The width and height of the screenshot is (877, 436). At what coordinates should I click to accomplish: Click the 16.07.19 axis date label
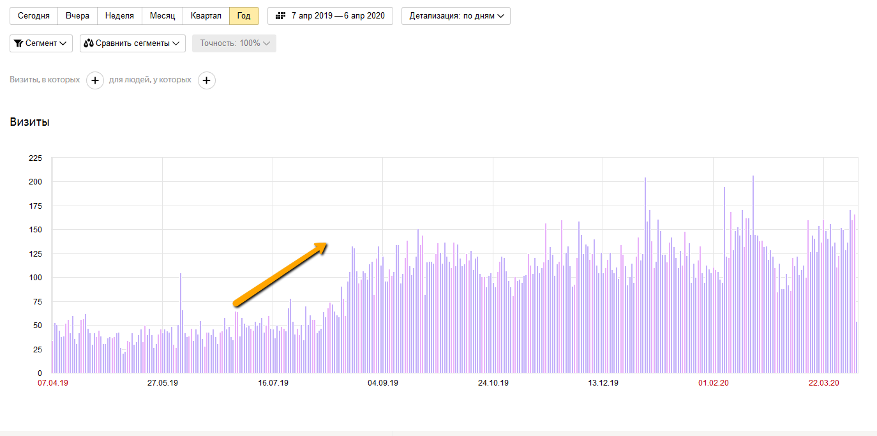coord(273,383)
